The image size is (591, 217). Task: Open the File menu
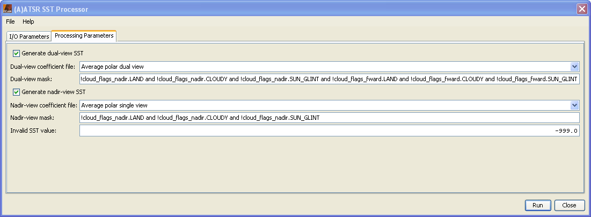pyautogui.click(x=11, y=21)
